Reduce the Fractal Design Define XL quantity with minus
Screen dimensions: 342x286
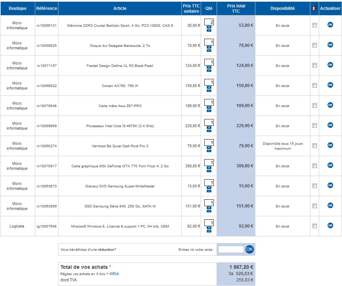(209, 70)
